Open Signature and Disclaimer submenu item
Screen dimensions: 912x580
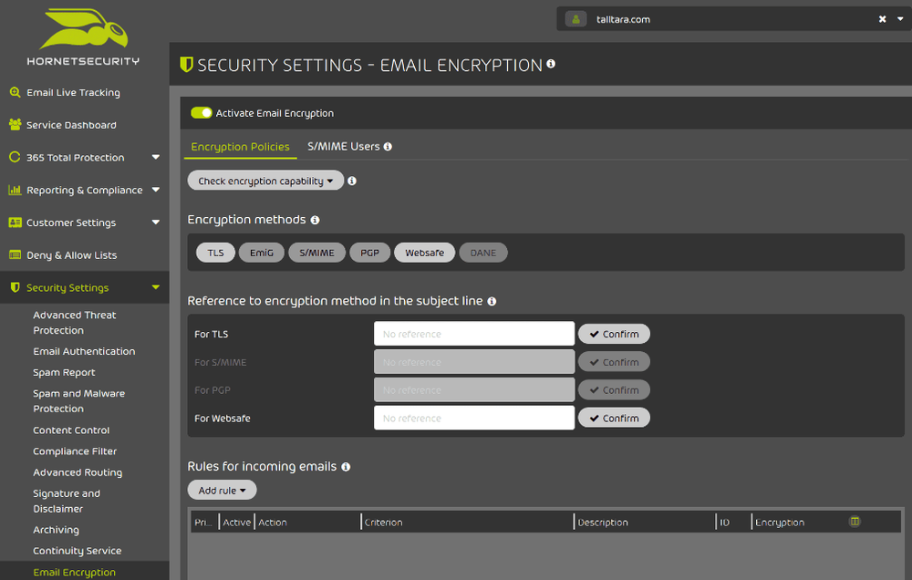tap(67, 501)
